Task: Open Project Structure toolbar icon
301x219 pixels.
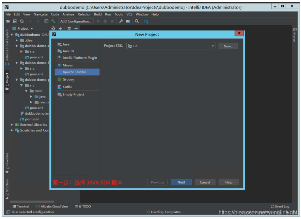Action: pyautogui.click(x=128, y=21)
